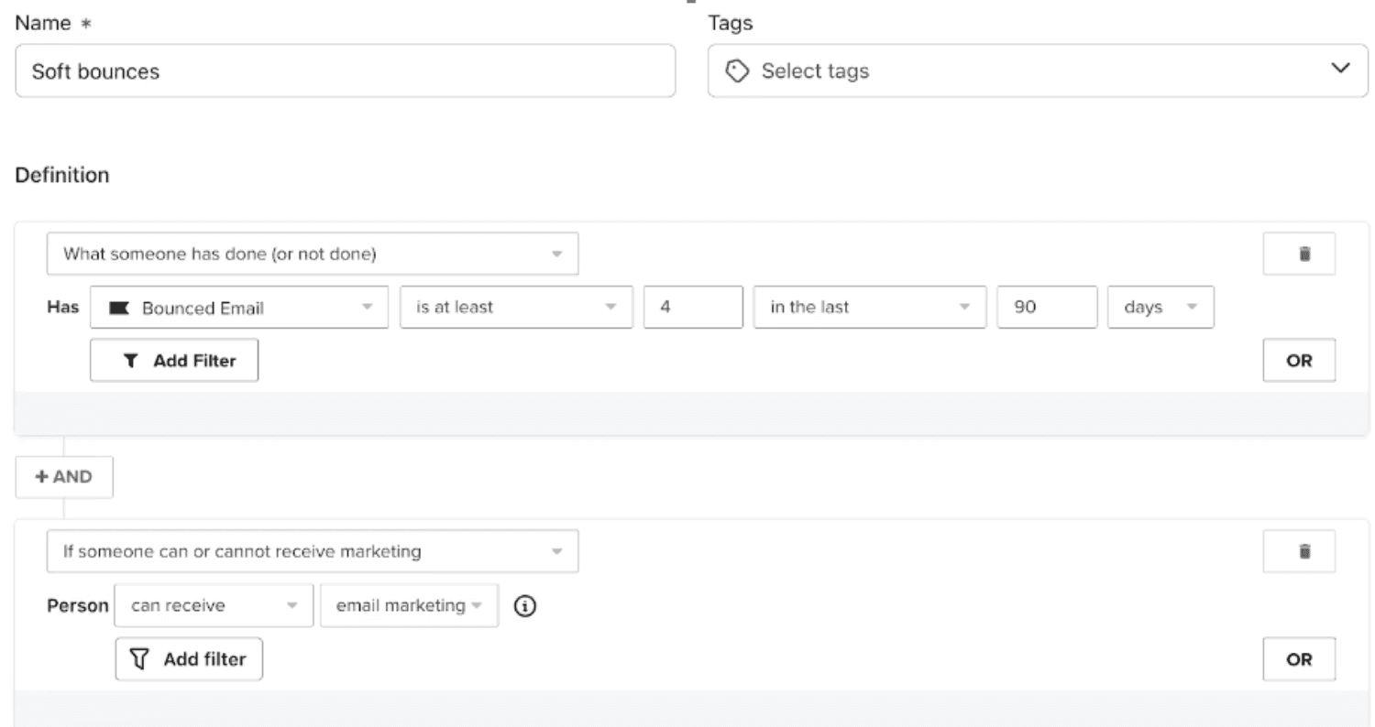1375x727 pixels.
Task: Add a new condition with + AND
Action: (x=64, y=477)
